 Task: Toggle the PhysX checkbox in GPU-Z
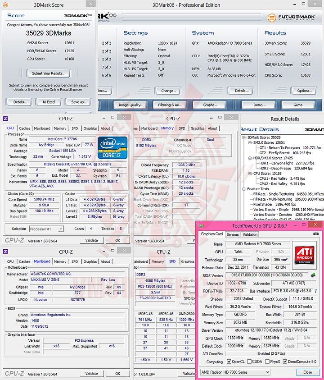pyautogui.click(x=267, y=362)
